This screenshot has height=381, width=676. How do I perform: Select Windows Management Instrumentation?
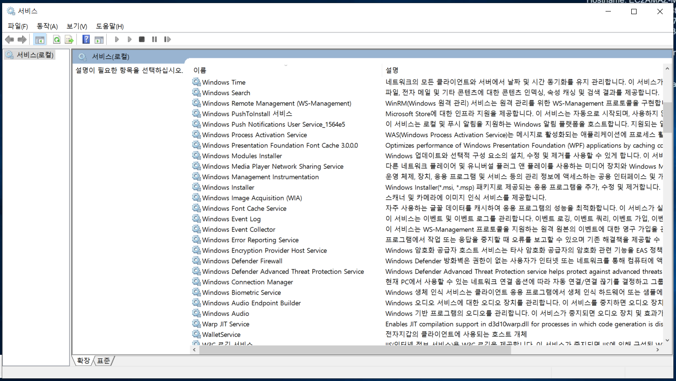coord(260,177)
